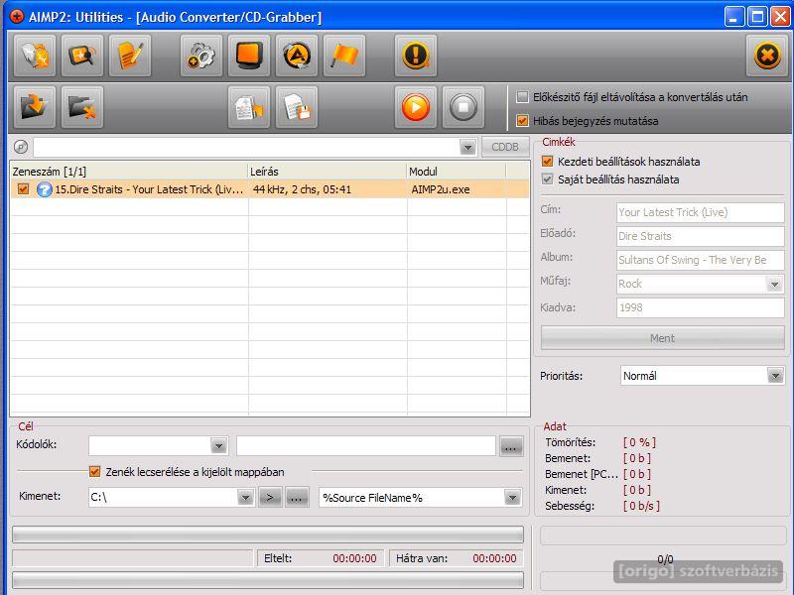Image resolution: width=794 pixels, height=595 pixels.
Task: Click the load list document icon
Action: point(249,107)
